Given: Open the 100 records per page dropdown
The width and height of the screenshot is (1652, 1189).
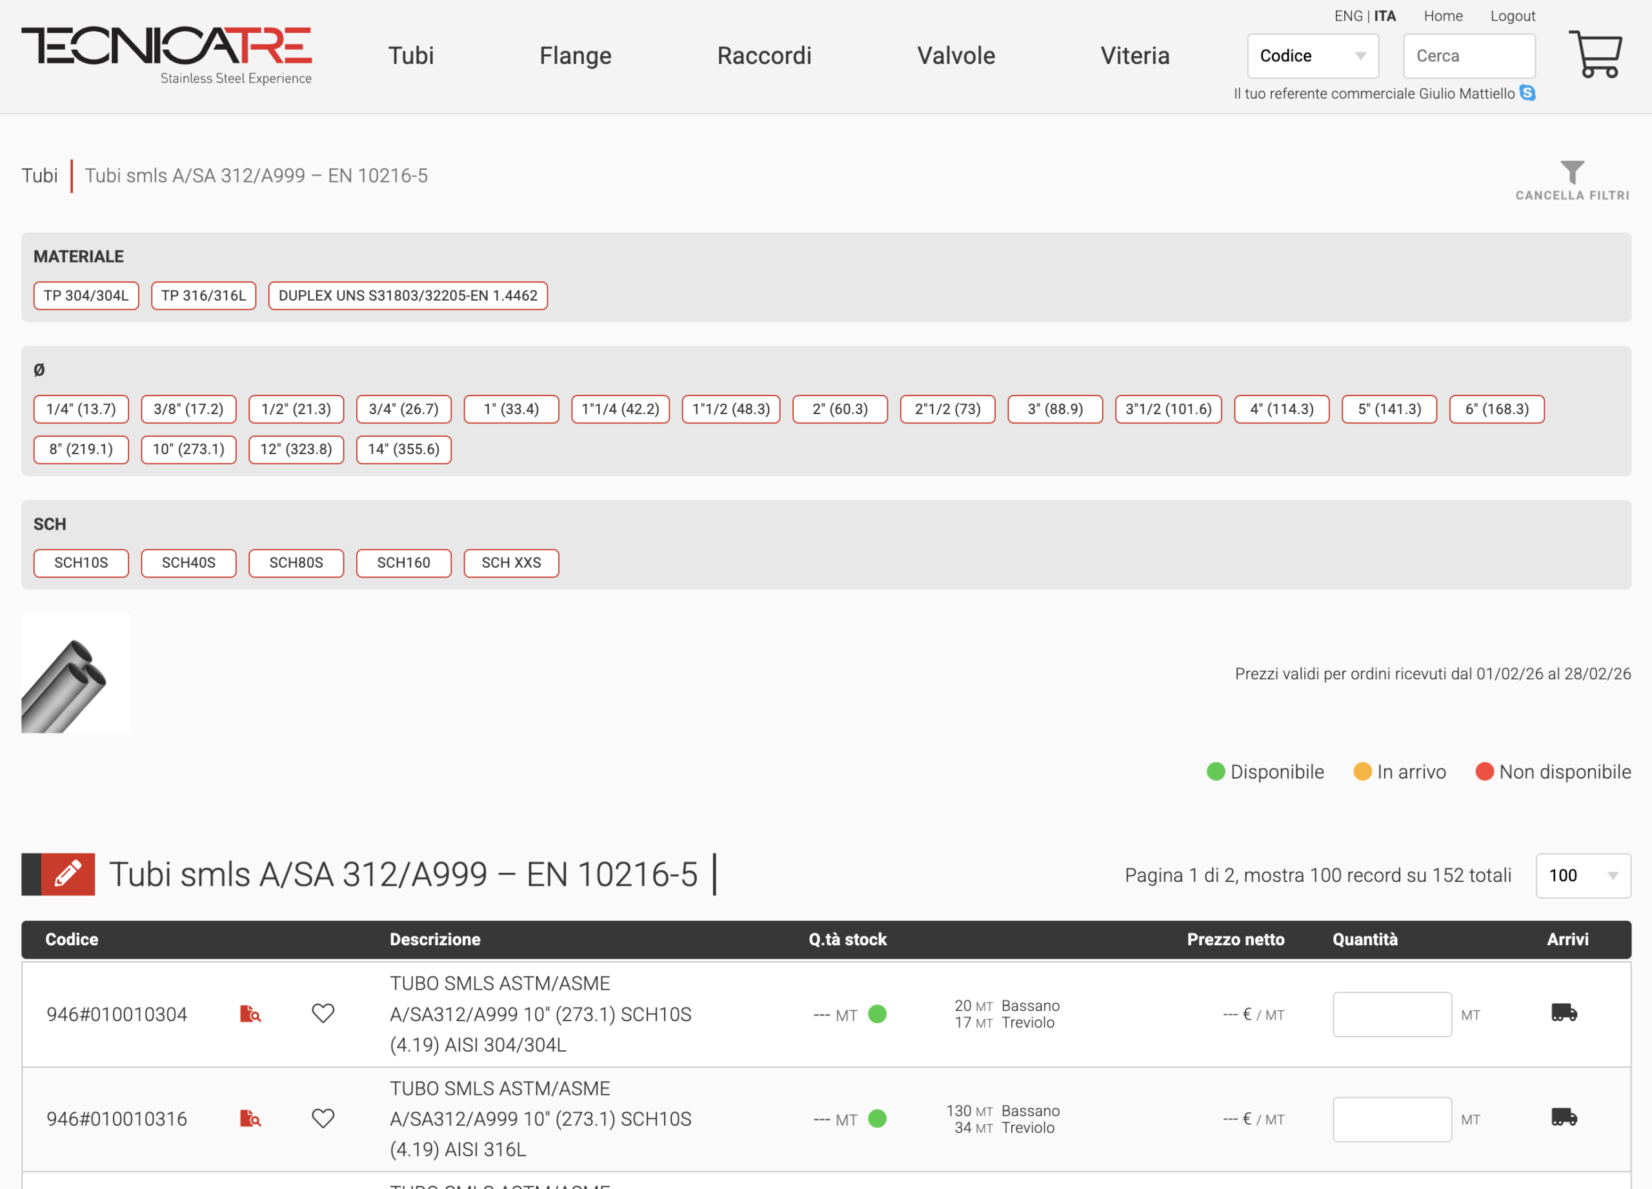Looking at the screenshot, I should point(1582,875).
